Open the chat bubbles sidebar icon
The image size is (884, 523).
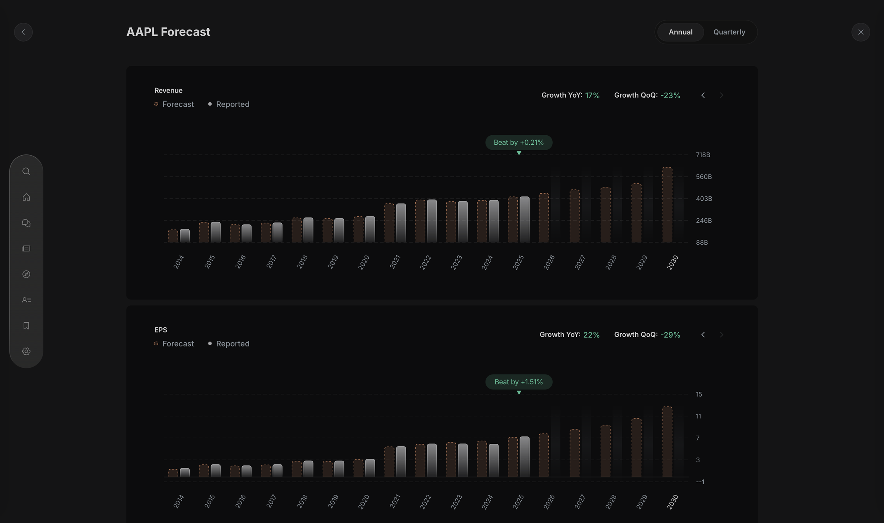coord(26,223)
